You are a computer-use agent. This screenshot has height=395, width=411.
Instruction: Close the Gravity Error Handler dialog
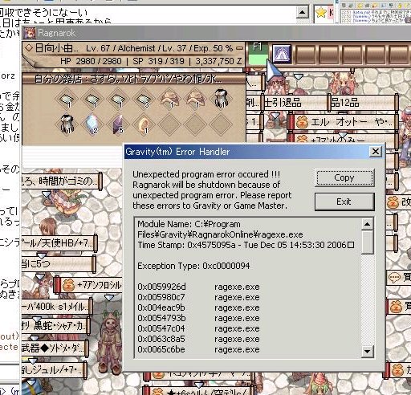376,152
